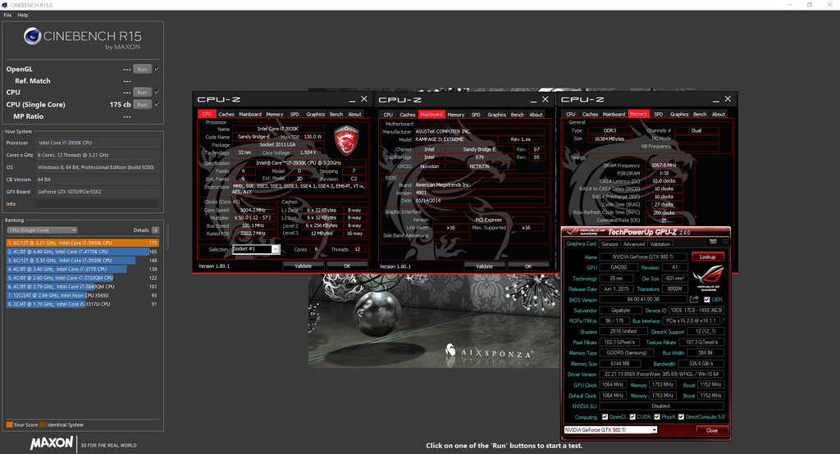Open the Socket #1 selection dropdown in CPU-Z
The width and height of the screenshot is (840, 454).
click(256, 249)
